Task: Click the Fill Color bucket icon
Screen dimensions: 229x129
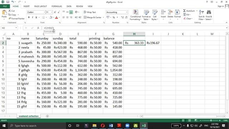Action: (51, 18)
